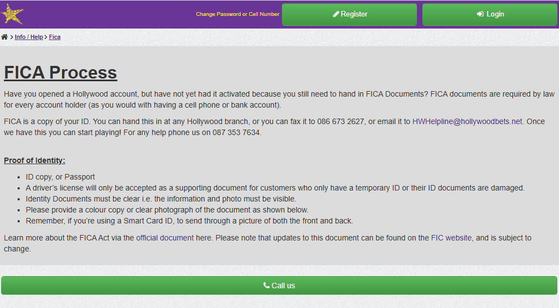This screenshot has width=559, height=308.
Task: Click the chevron before Fica breadcrumb
Action: pyautogui.click(x=46, y=37)
